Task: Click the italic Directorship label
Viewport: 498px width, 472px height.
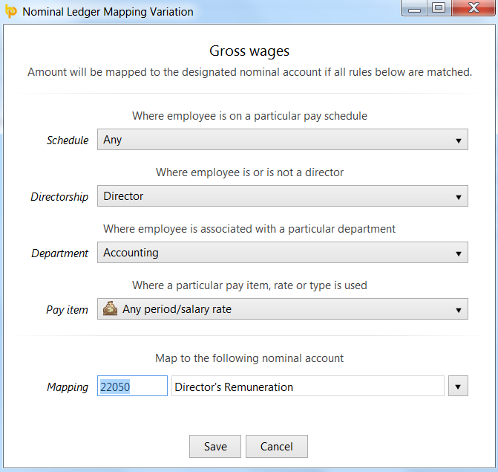Action: click(59, 197)
